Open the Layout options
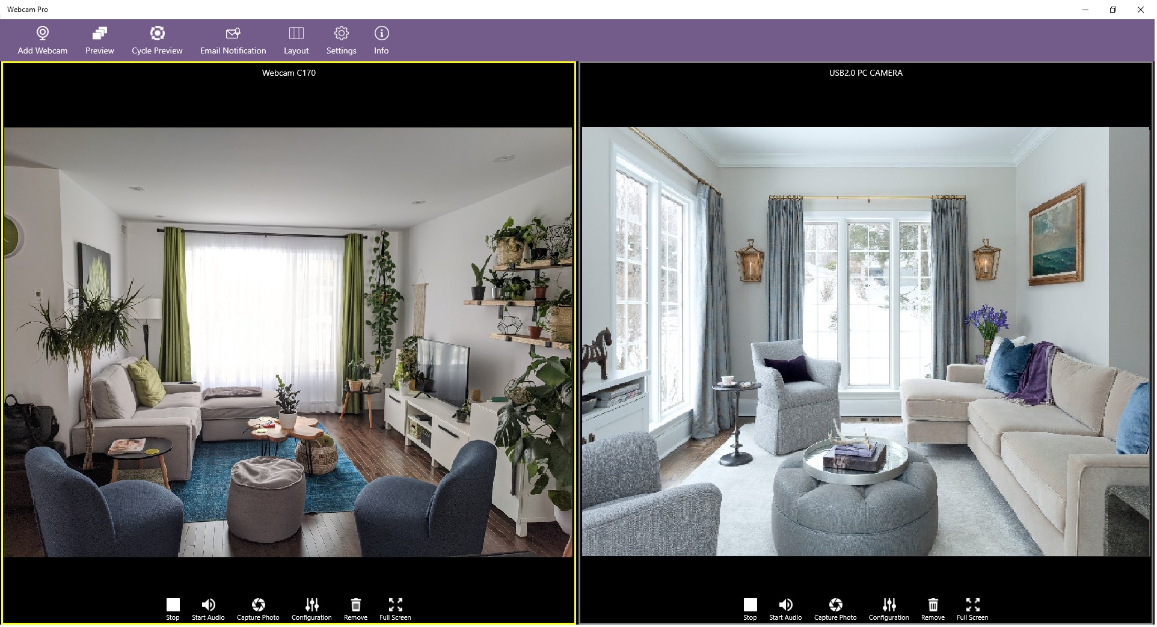 (296, 40)
